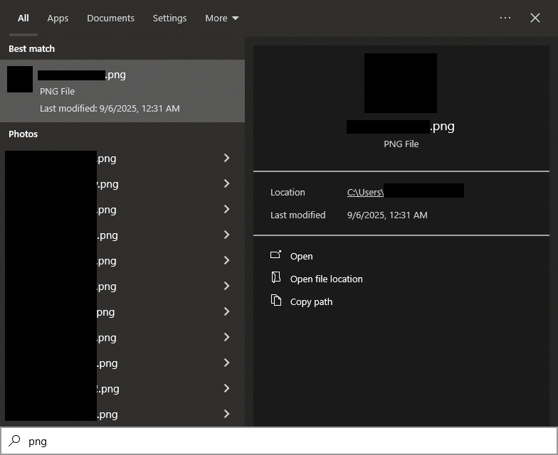558x455 pixels.
Task: Close the search panel
Action: coord(535,18)
